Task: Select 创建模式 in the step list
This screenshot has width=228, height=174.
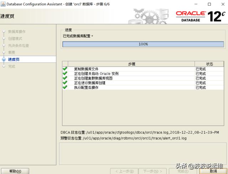Action: coord(15,38)
